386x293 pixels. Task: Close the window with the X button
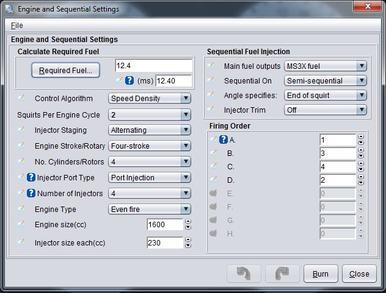point(367,6)
